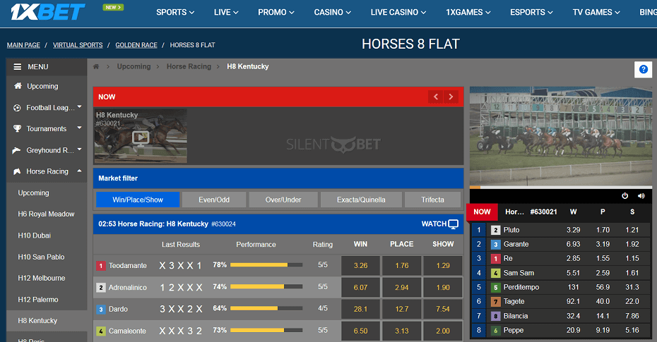Screen dimensions: 657x342
Task: Click the football icon for Football League
Action: click(x=17, y=108)
